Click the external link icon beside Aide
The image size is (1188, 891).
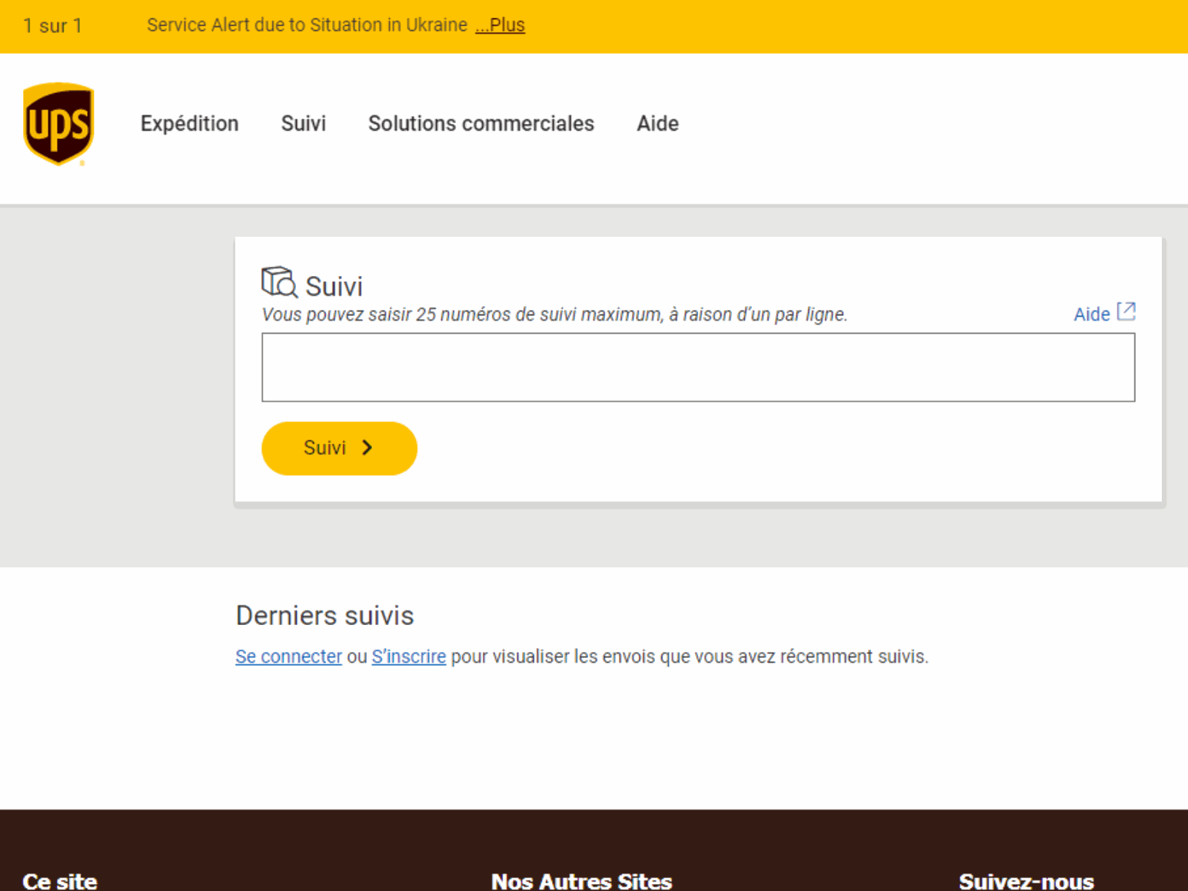point(1126,311)
